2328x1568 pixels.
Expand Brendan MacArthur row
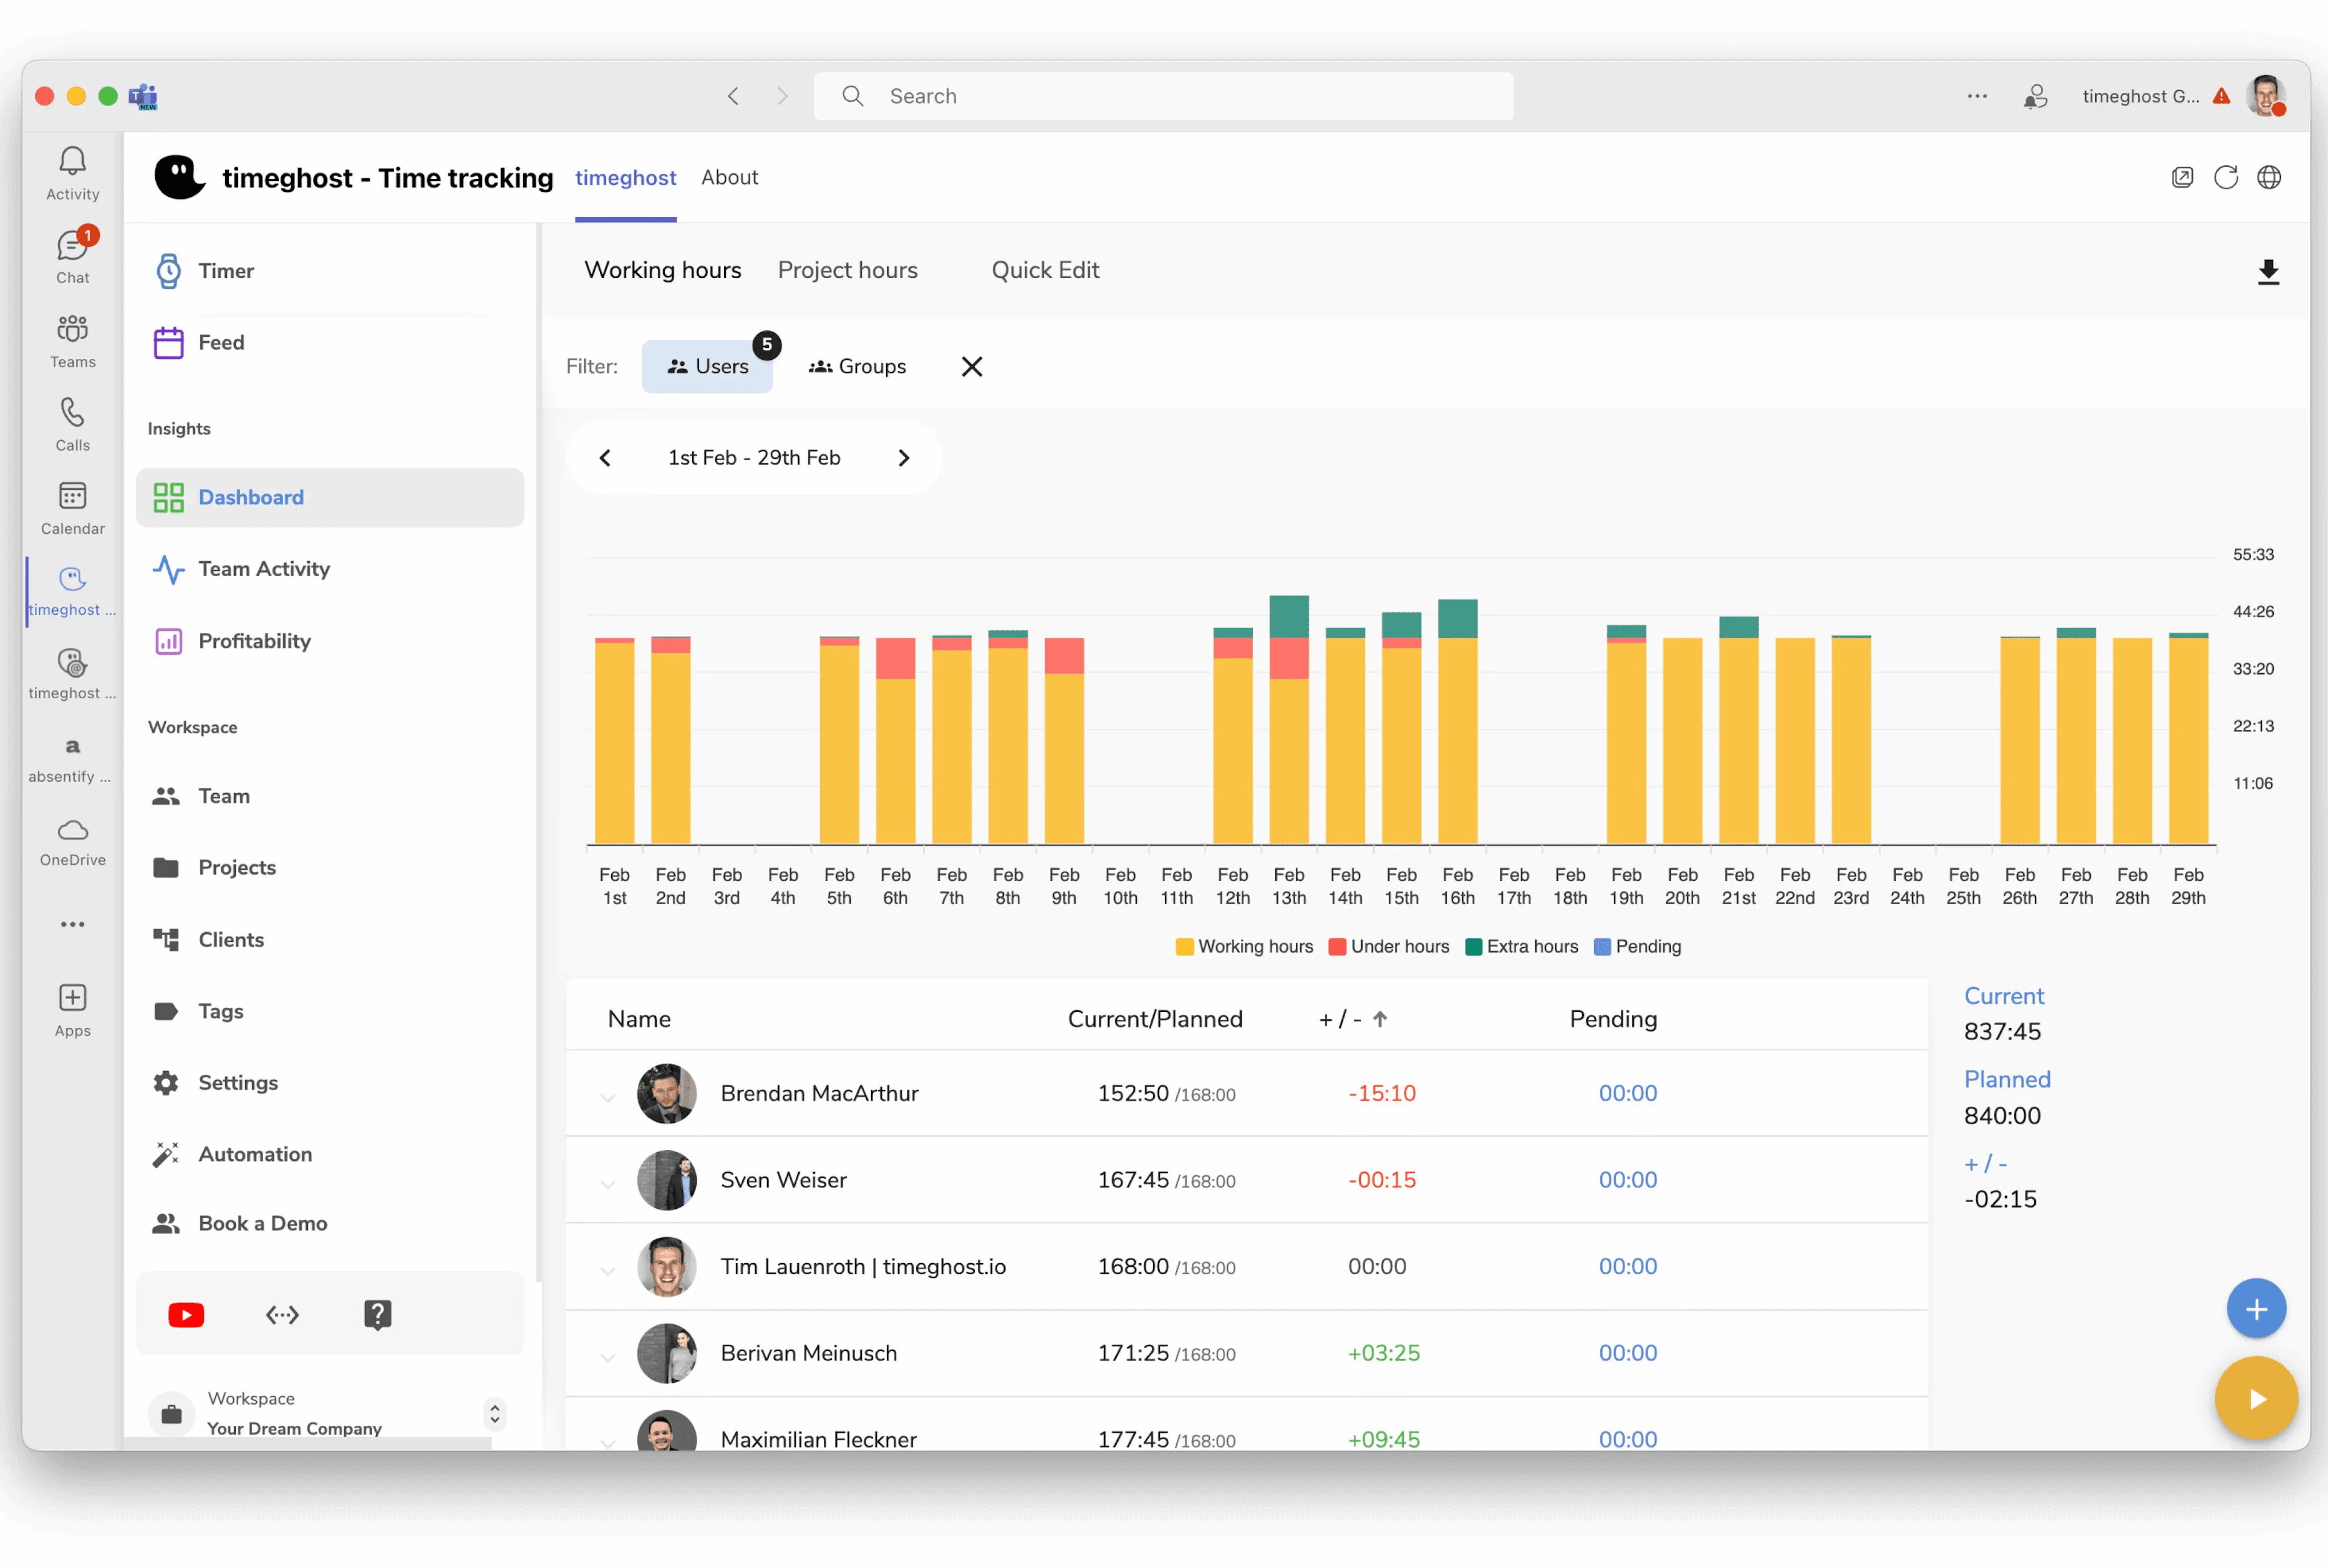[607, 1097]
